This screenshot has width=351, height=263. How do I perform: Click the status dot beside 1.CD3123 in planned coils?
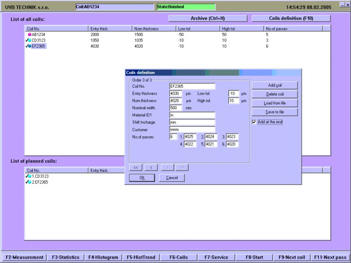pyautogui.click(x=30, y=176)
